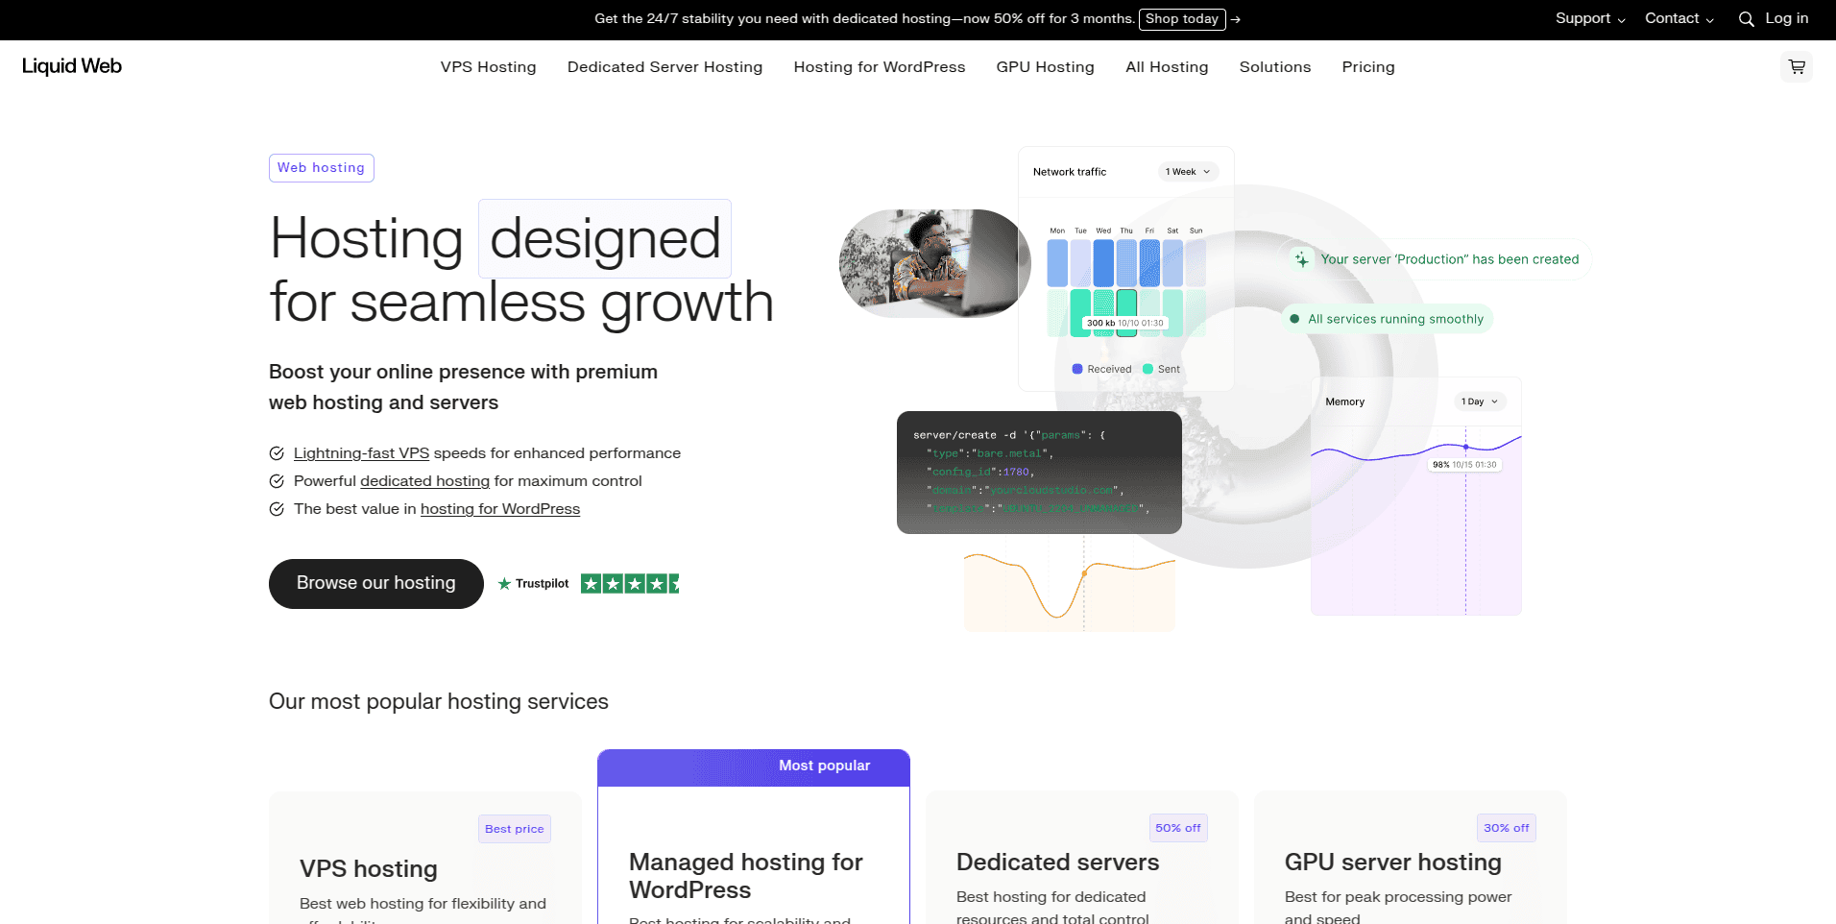Viewport: 1836px width, 924px height.
Task: Click the Shop today button
Action: click(1181, 19)
